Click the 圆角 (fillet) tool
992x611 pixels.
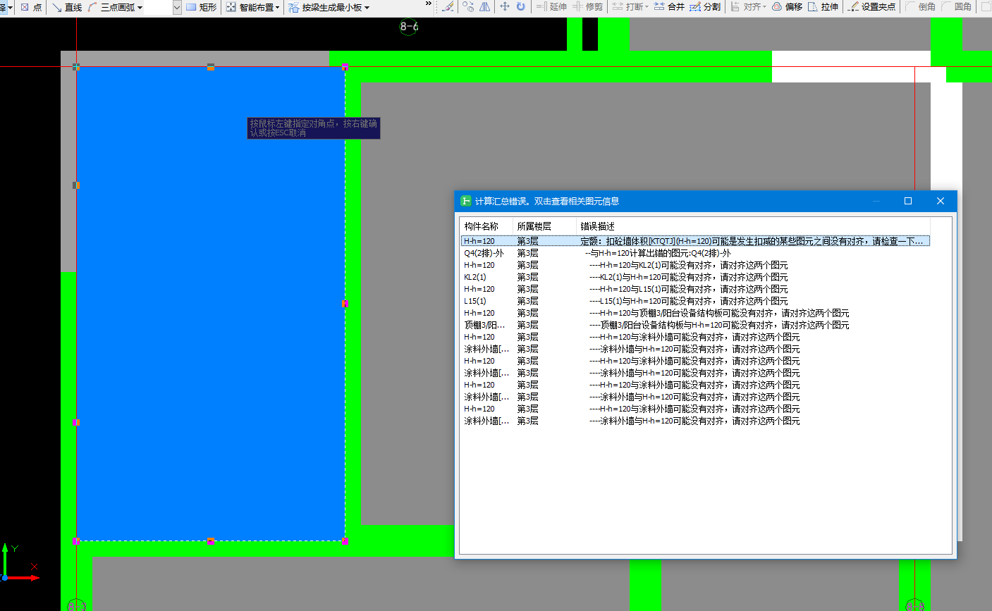click(956, 7)
